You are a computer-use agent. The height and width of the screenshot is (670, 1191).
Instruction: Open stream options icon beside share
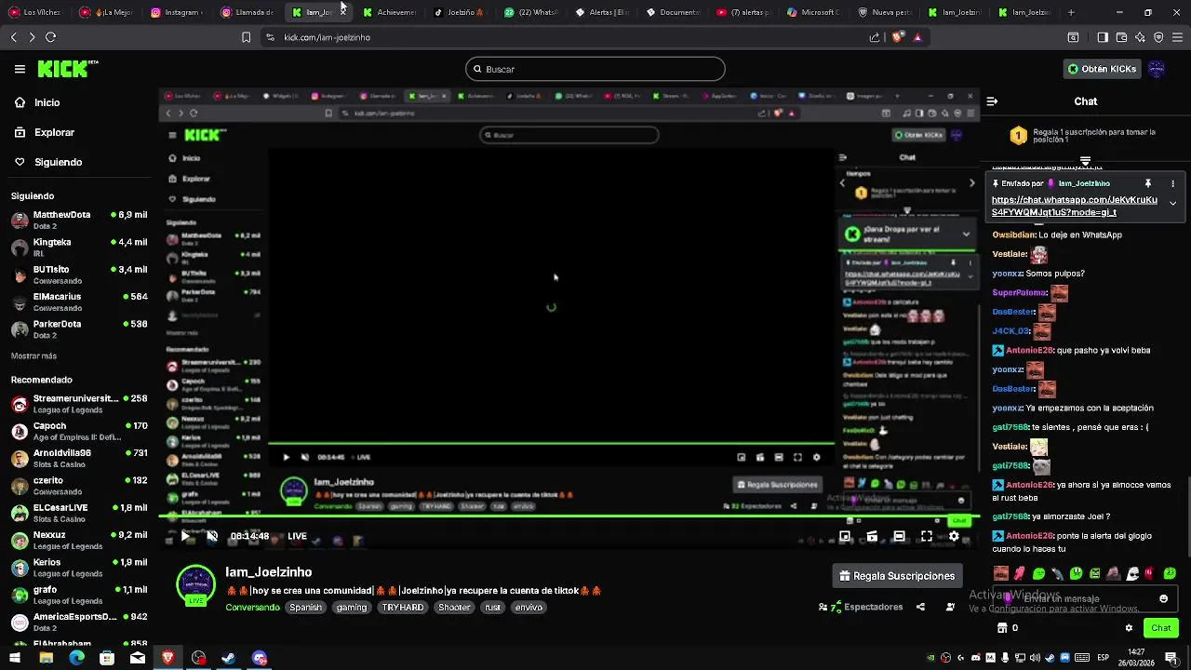(950, 607)
